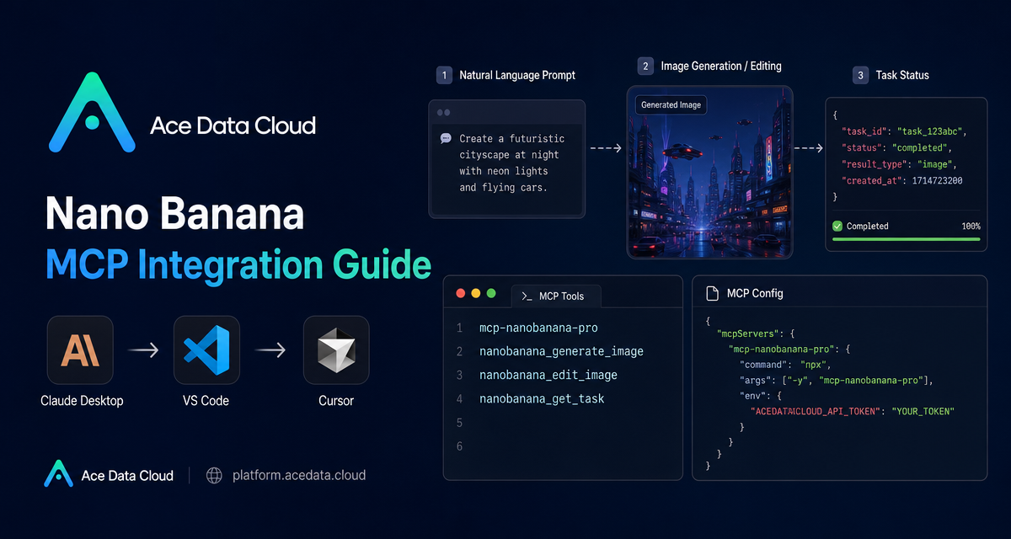Click the chat bubble icon in prompt box
This screenshot has width=1011, height=539.
click(446, 138)
